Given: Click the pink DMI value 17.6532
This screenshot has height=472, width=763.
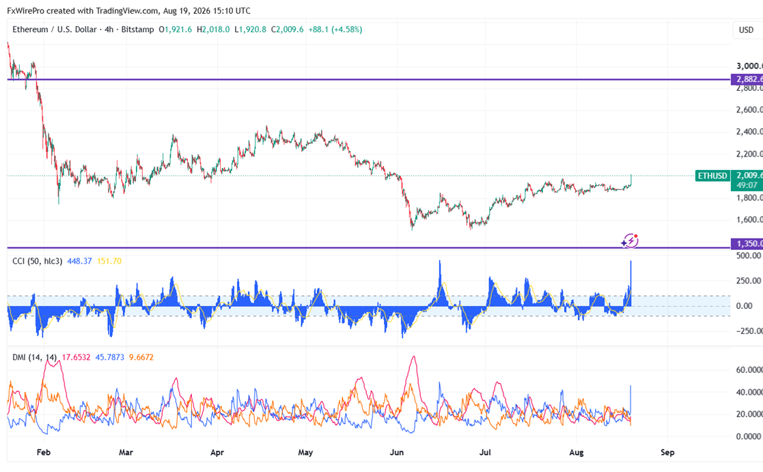Looking at the screenshot, I should coord(76,357).
